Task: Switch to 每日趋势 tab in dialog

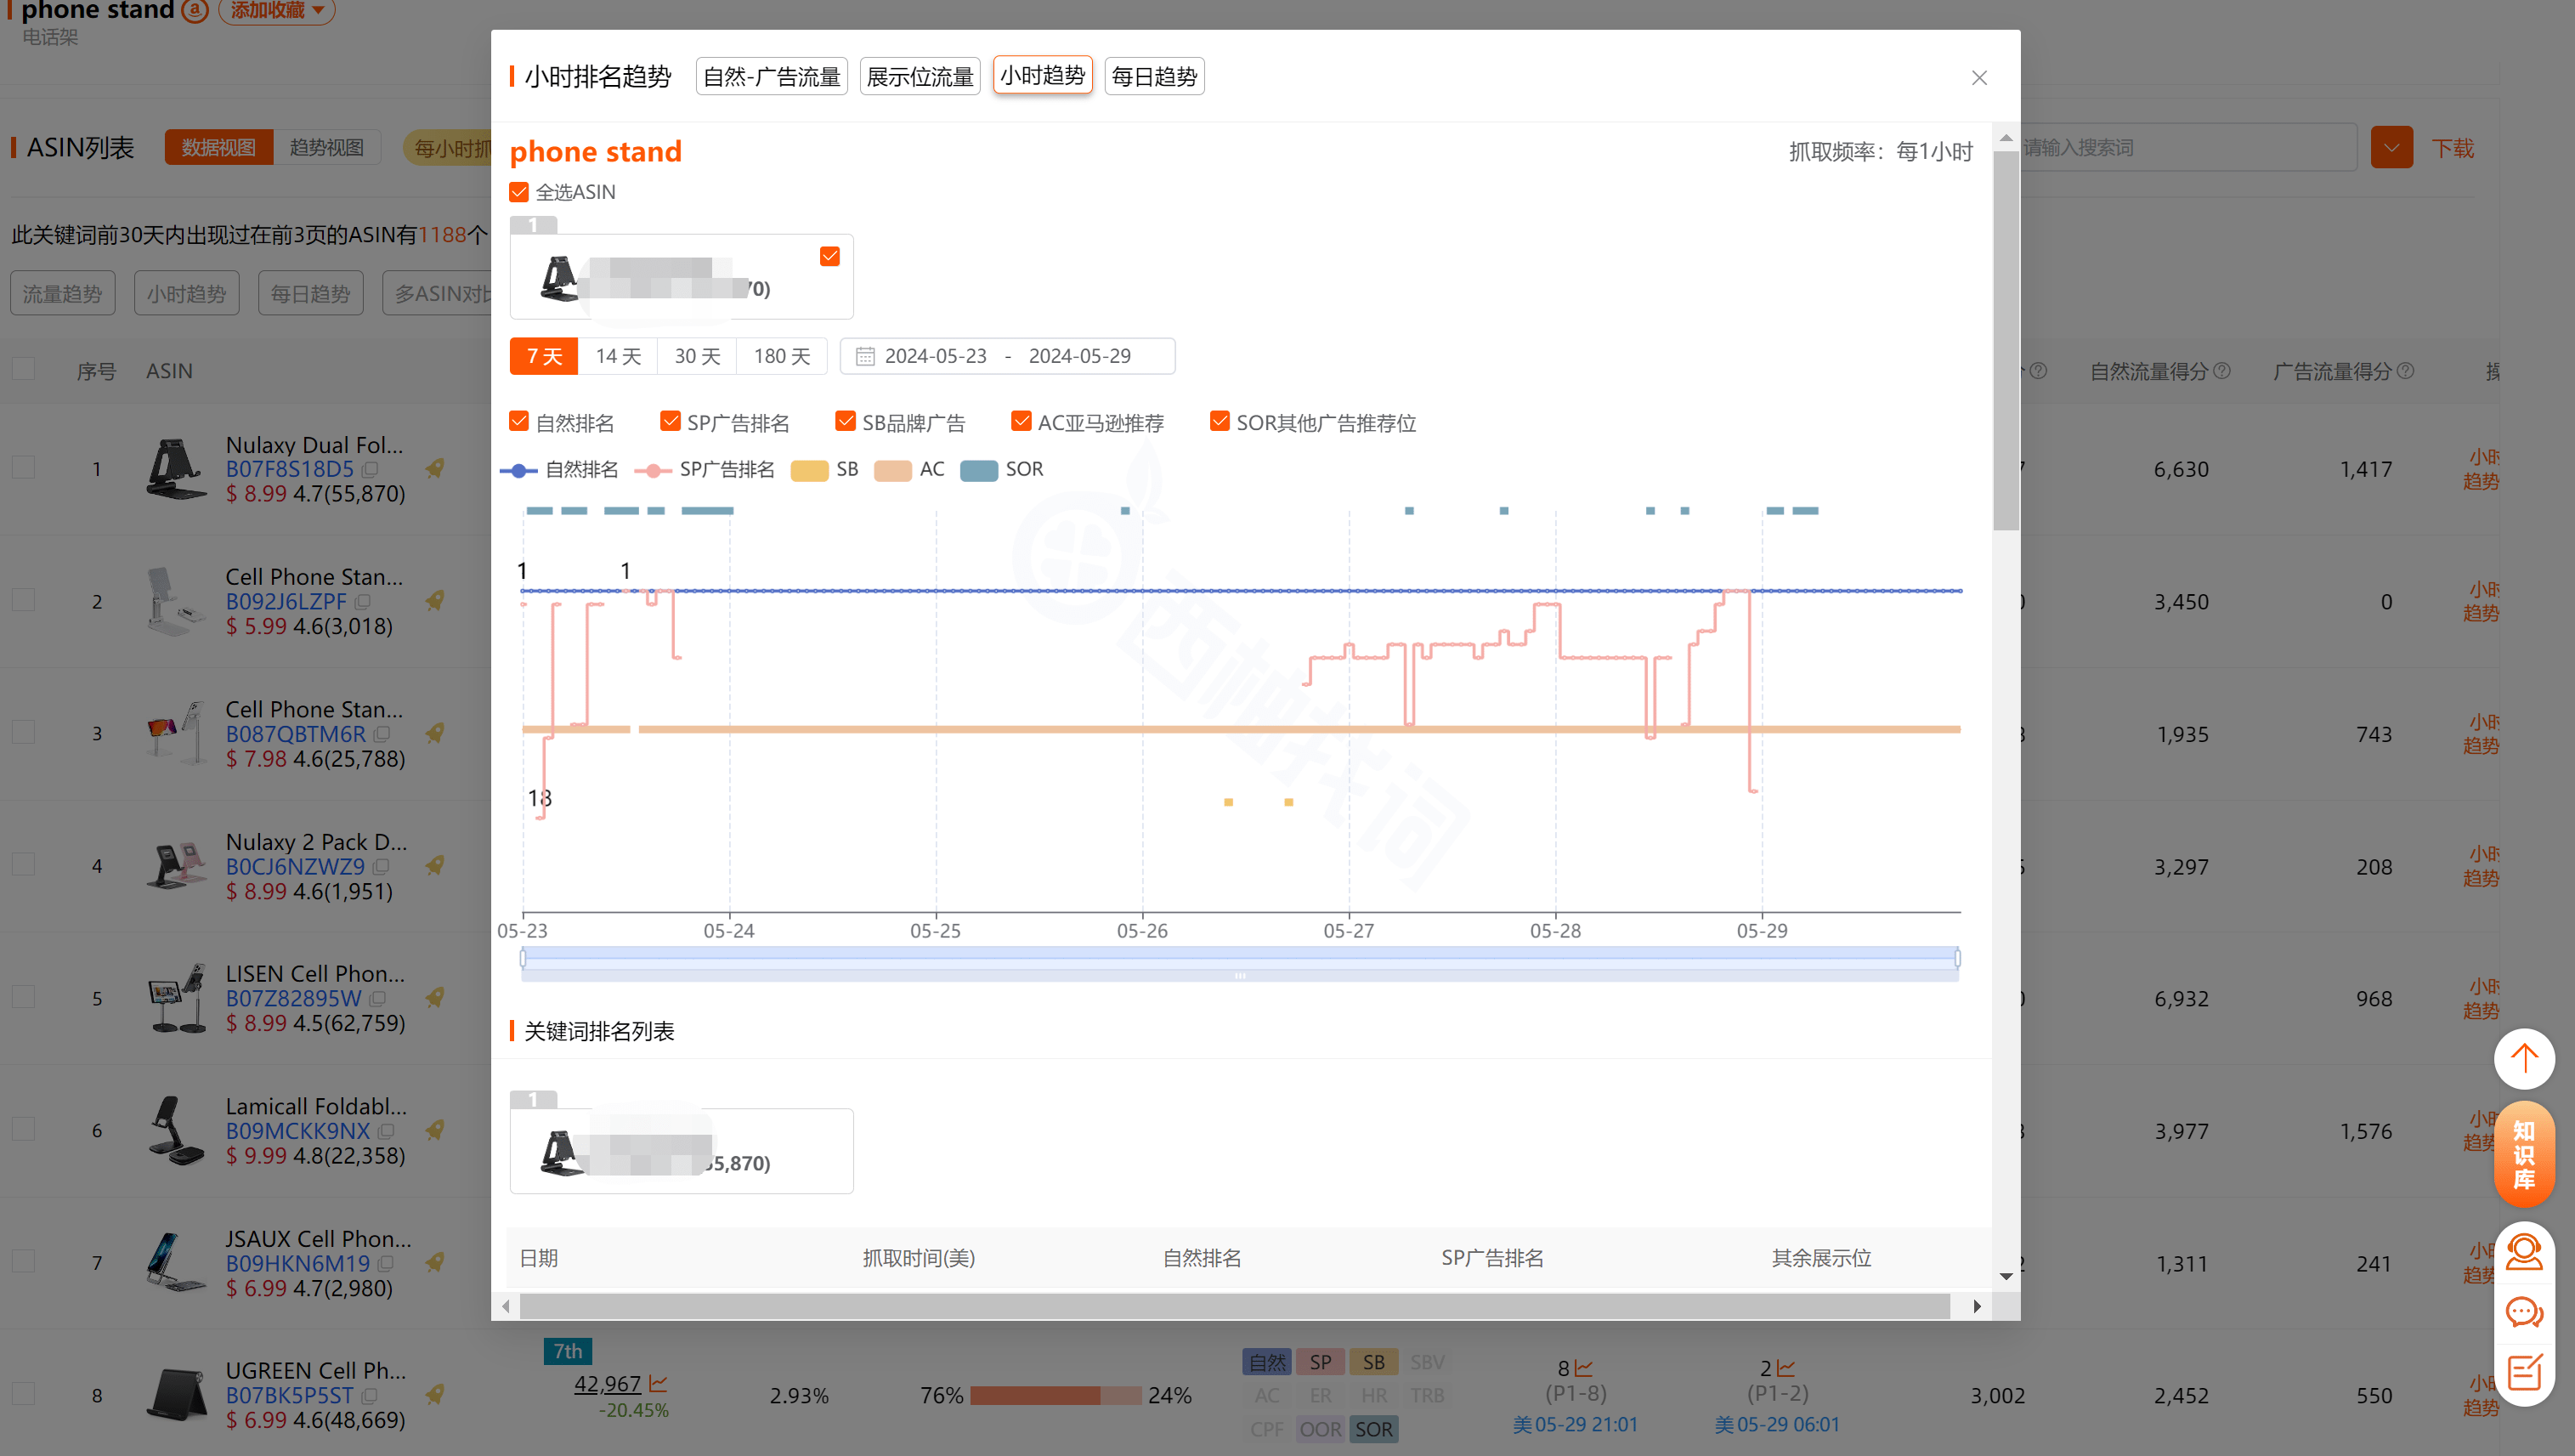Action: 1153,77
